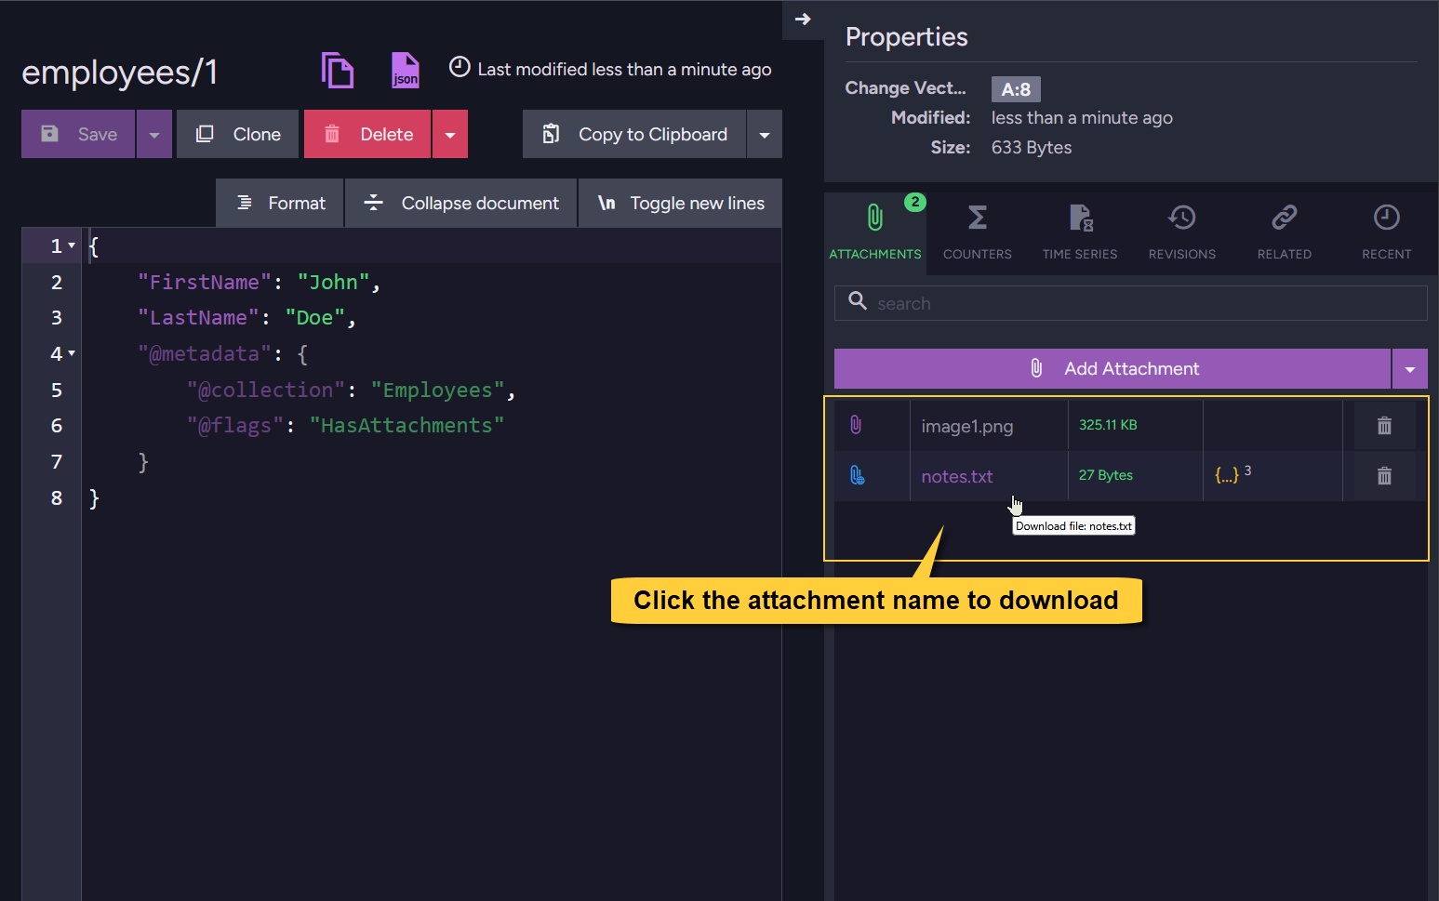The image size is (1439, 901).
Task: Click the Clone button
Action: (238, 135)
